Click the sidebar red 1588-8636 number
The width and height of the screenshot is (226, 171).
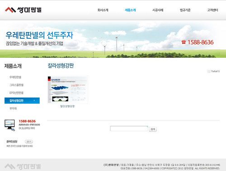coord(27,121)
